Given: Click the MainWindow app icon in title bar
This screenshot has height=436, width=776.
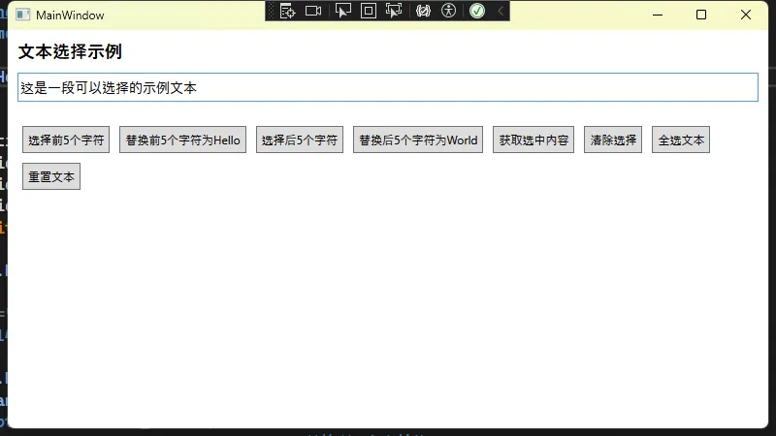Looking at the screenshot, I should (22, 15).
